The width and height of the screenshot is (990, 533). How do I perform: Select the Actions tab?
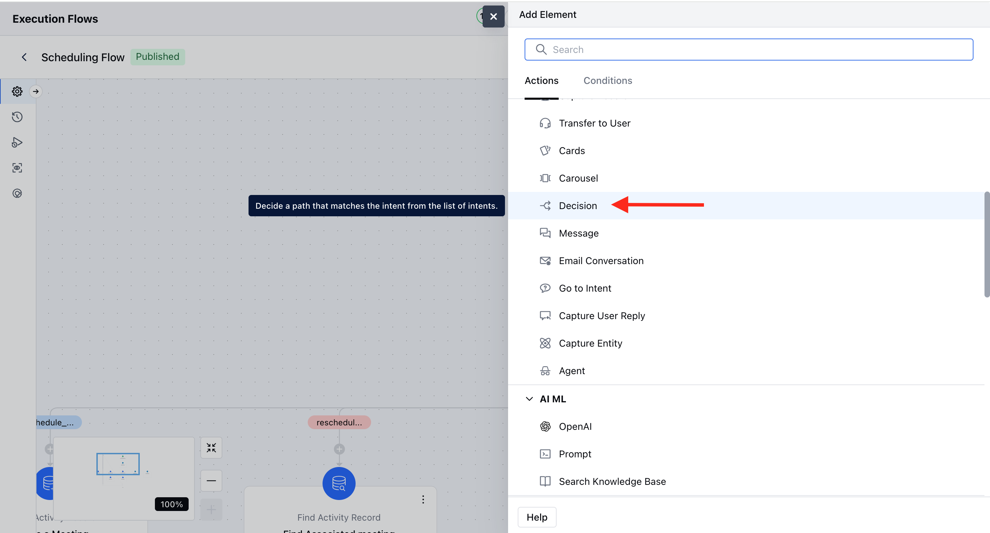tap(541, 81)
